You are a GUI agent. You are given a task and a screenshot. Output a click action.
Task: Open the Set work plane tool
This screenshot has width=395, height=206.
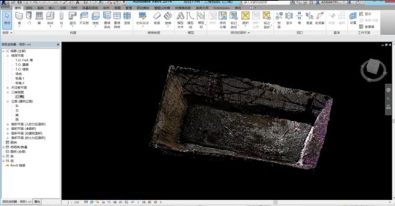(353, 18)
